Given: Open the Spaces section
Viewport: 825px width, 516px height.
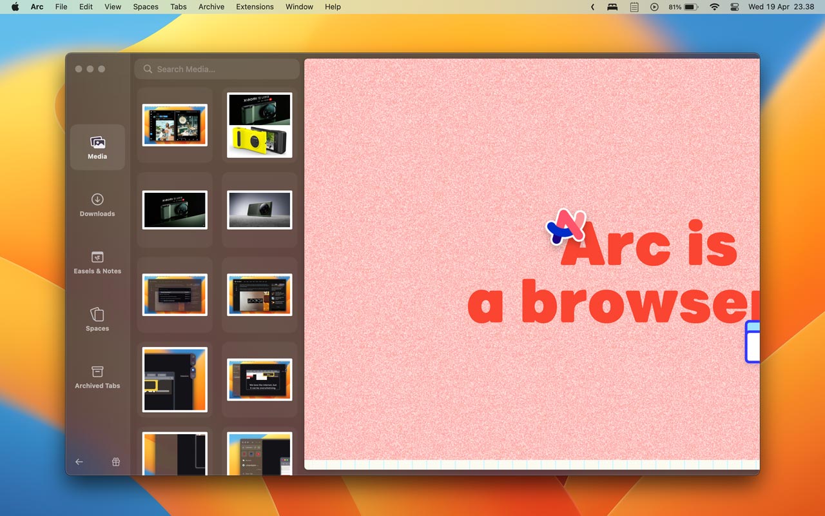Looking at the screenshot, I should (x=97, y=319).
